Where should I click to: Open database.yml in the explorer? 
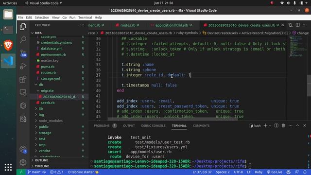click(x=52, y=49)
